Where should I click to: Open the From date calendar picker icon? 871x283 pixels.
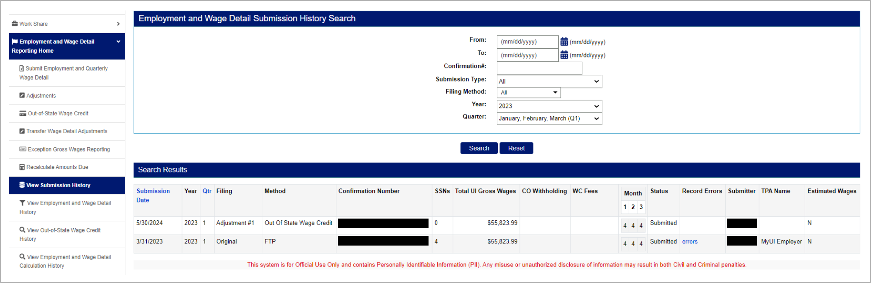click(x=564, y=42)
